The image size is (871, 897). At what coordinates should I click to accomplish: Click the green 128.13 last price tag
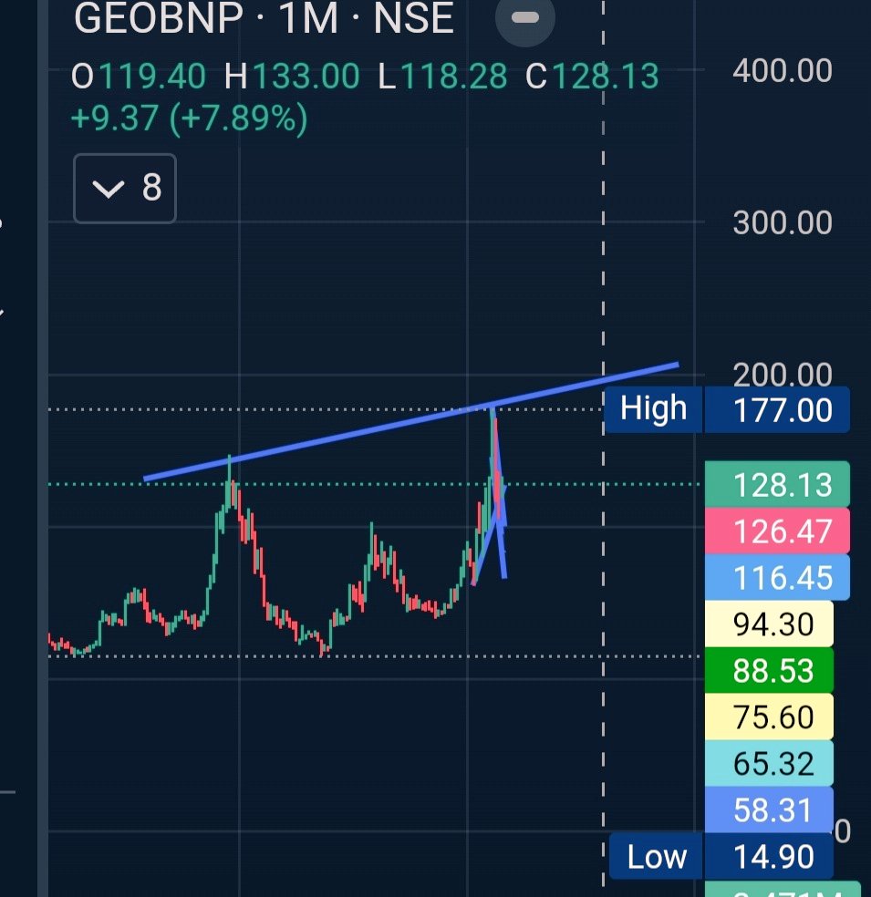pyautogui.click(x=777, y=485)
